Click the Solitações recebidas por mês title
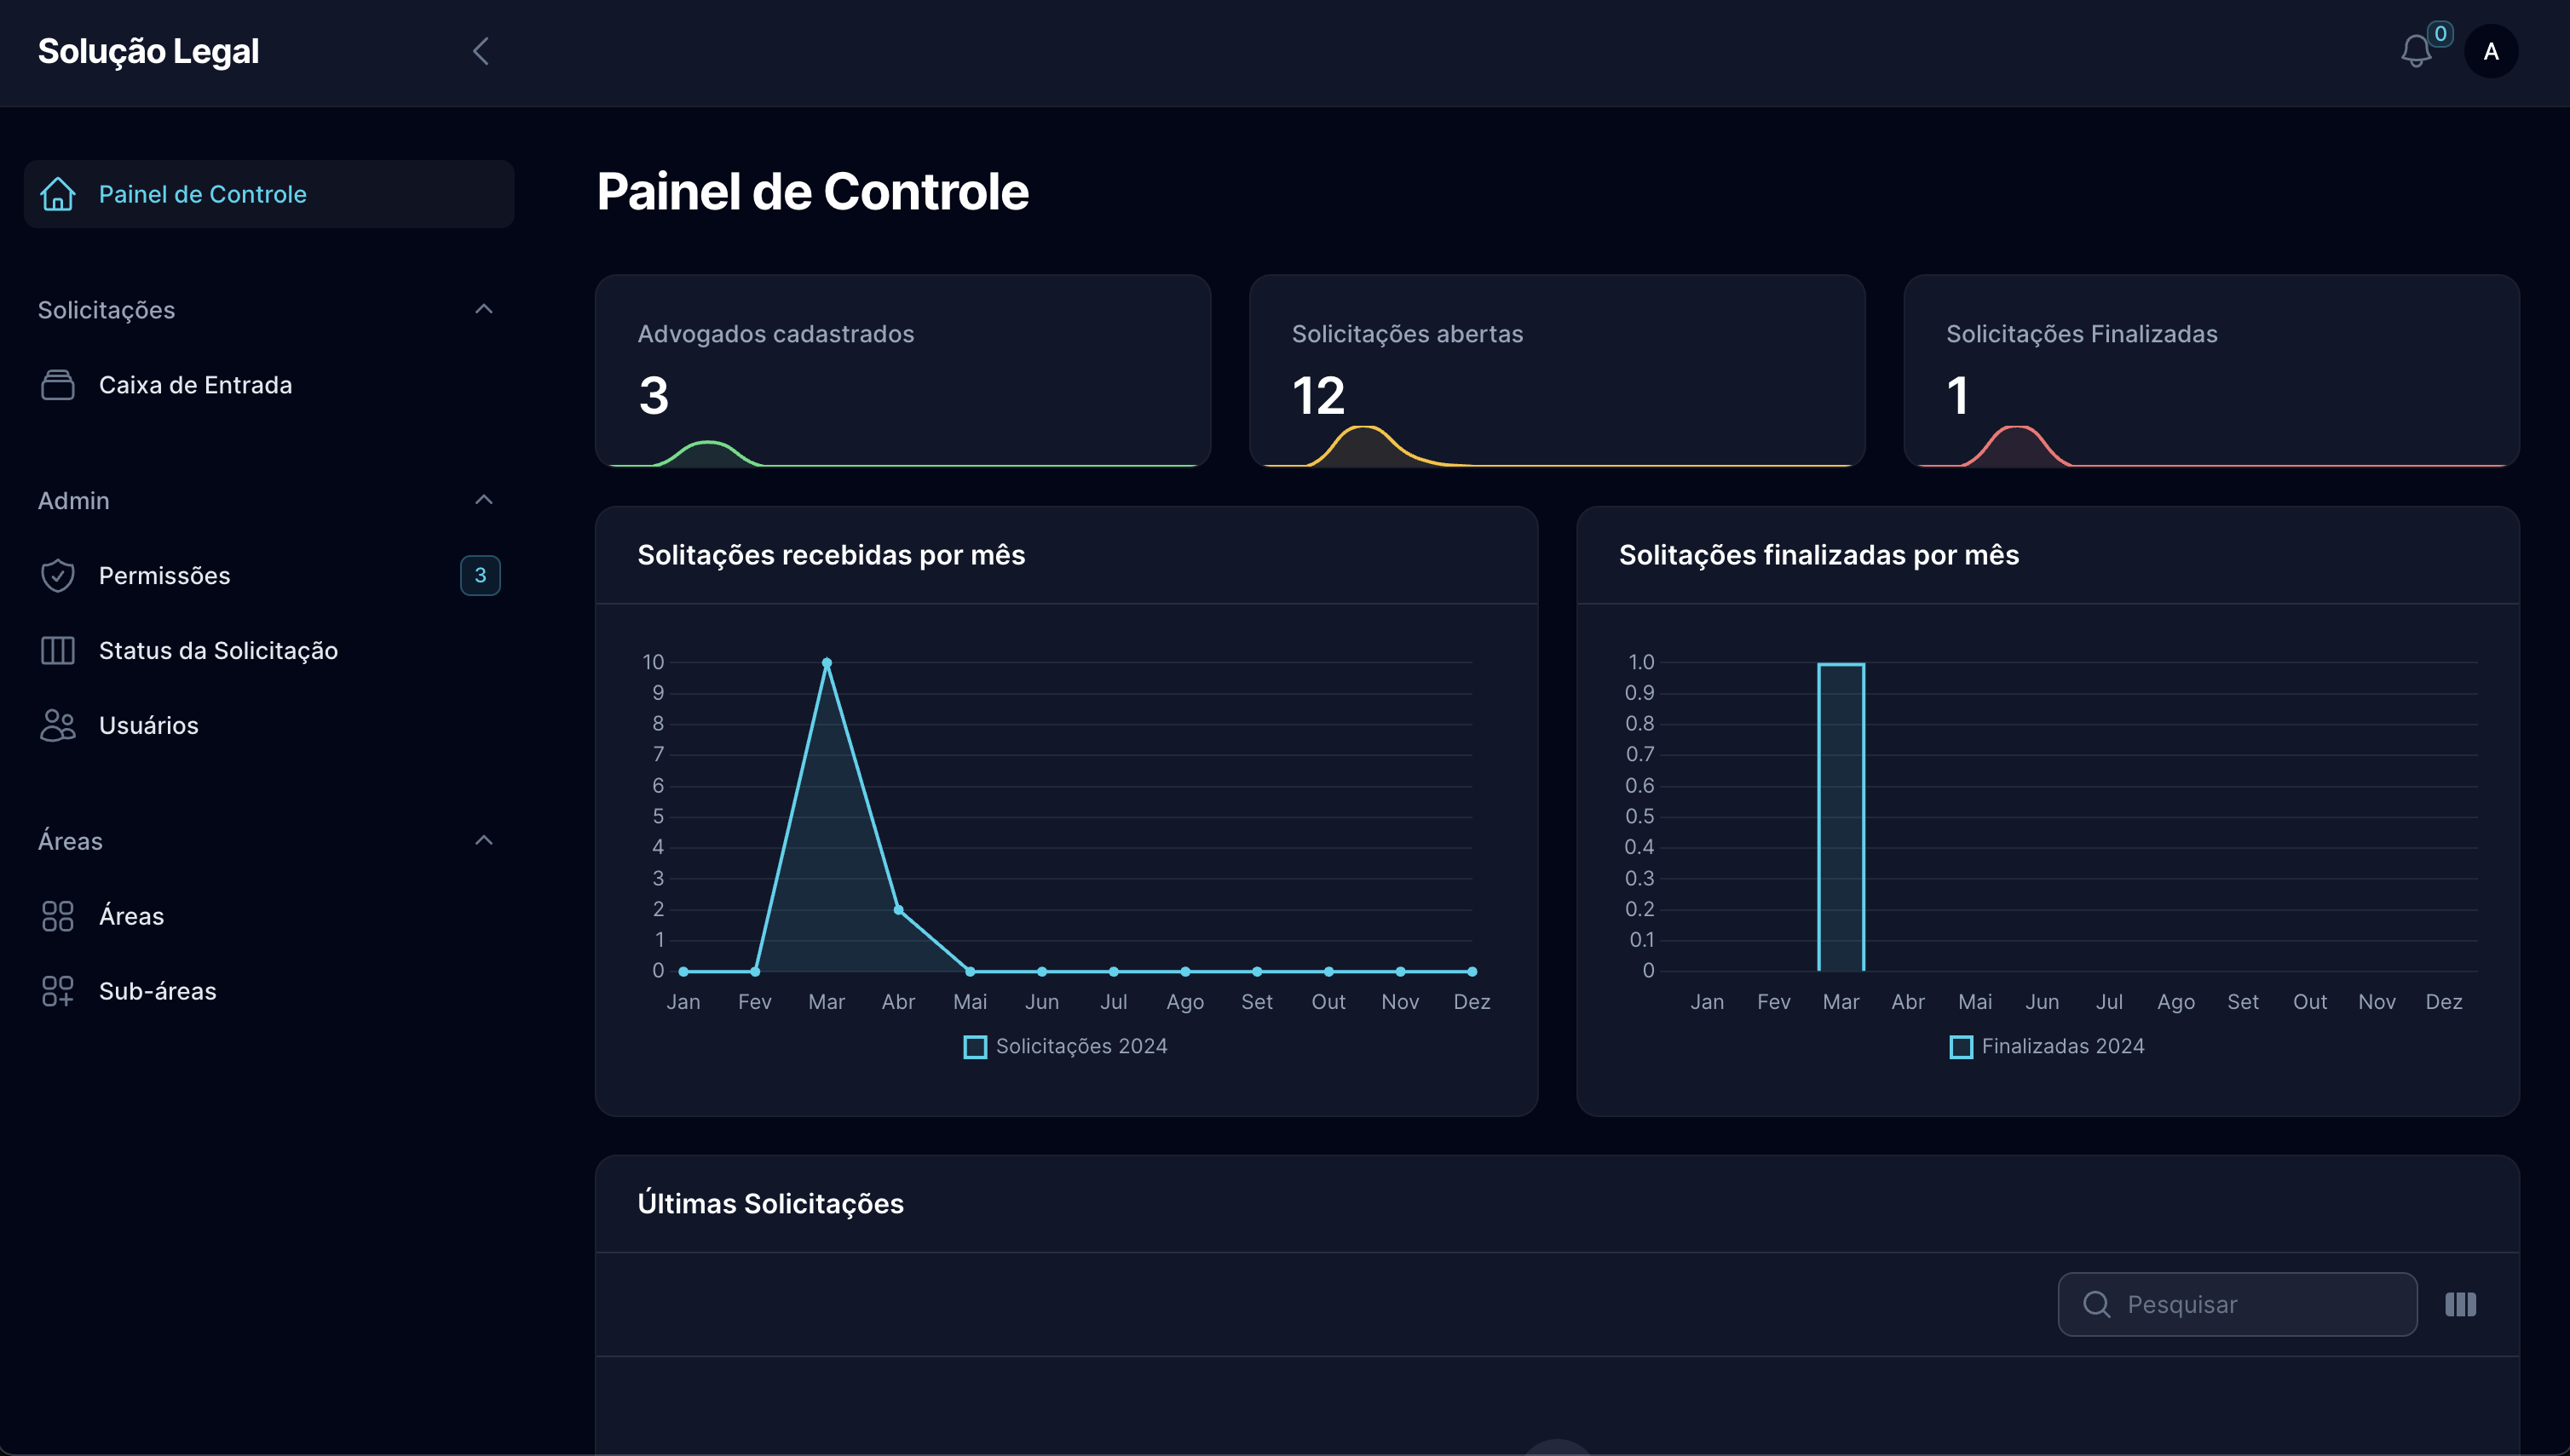 [x=832, y=555]
